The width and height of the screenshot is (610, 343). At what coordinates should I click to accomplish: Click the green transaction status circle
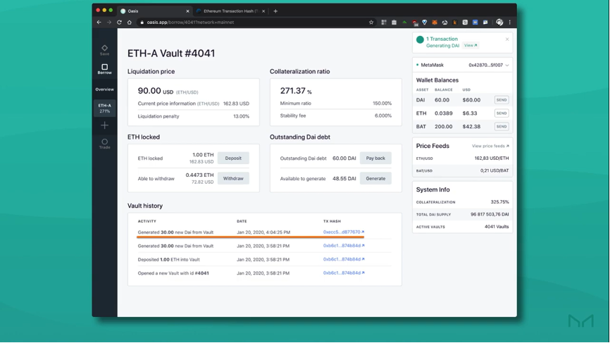point(420,39)
